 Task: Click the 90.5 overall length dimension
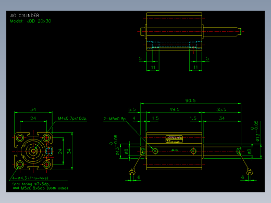pyautogui.click(x=190, y=100)
